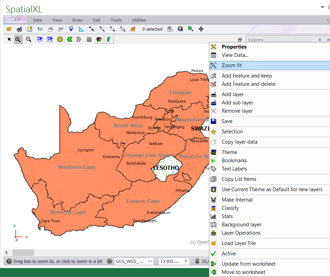Toggle the colorful theme pie button

coord(99,40)
